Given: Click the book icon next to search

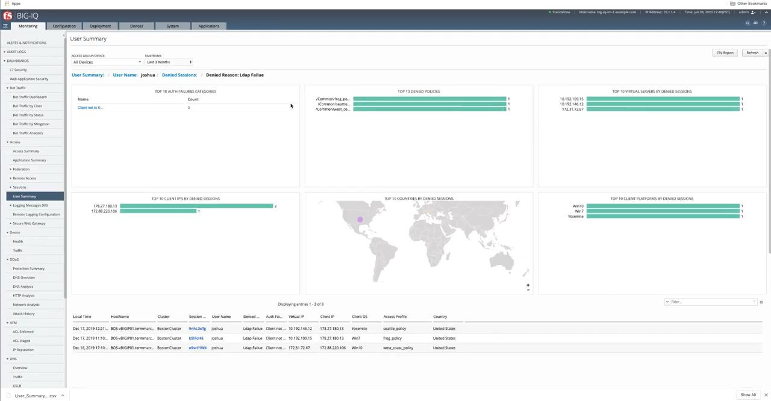Looking at the screenshot, I should [755, 23].
